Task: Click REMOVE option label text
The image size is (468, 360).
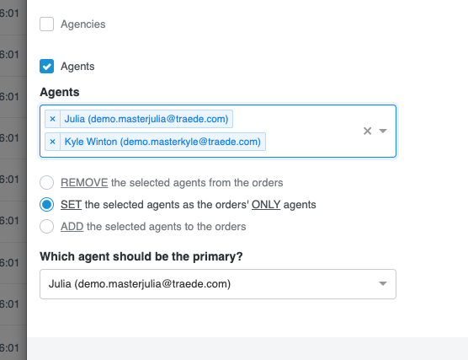Action: [x=172, y=183]
